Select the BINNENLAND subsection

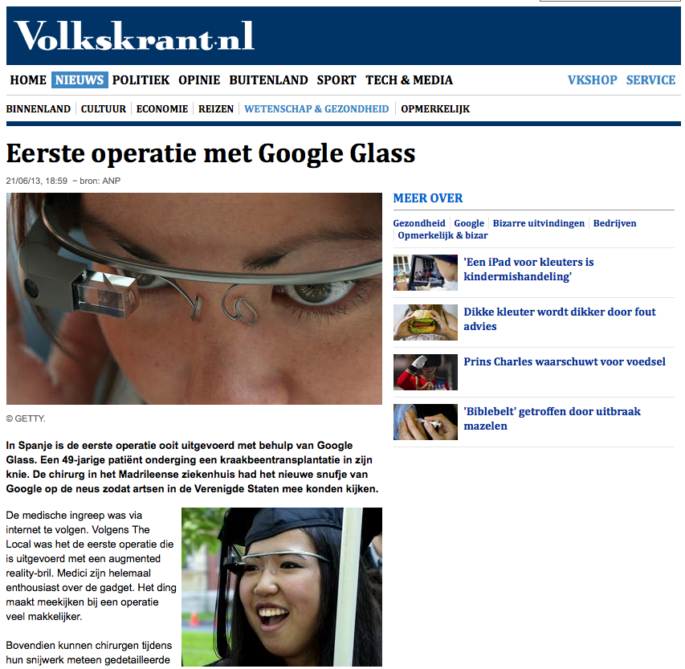coord(39,108)
